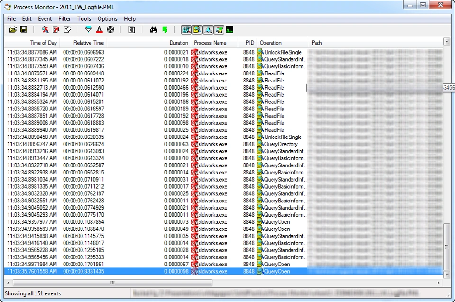Image resolution: width=455 pixels, height=302 pixels.
Task: Select row at 11:03:34.8981034 AM
Action: click(223, 180)
